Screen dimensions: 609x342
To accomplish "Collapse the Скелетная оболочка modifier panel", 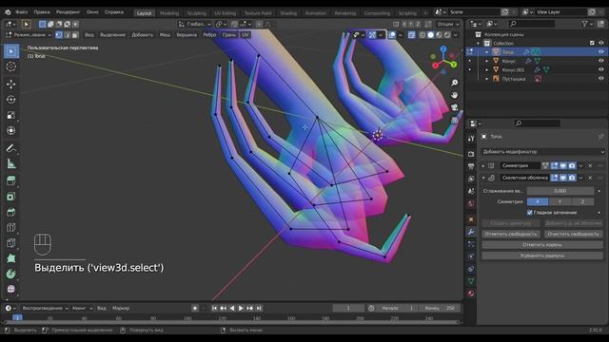I will [x=483, y=178].
